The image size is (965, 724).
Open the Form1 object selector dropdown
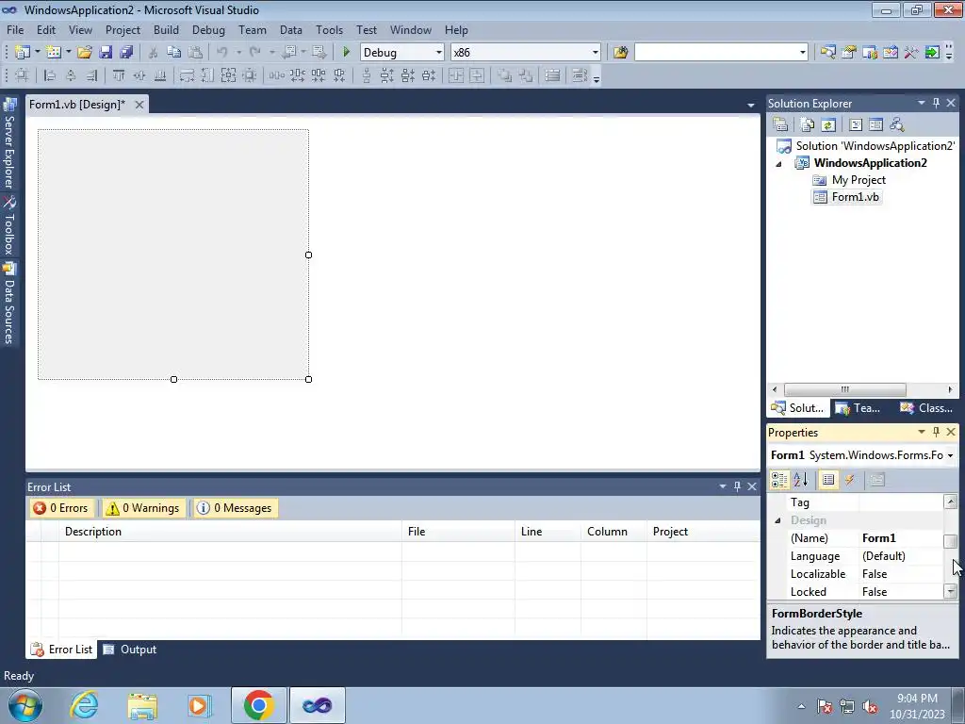[x=950, y=455]
